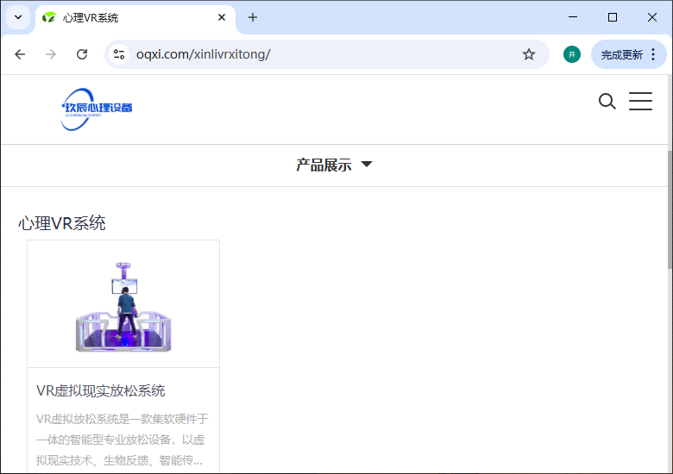Open site search magnifier icon
673x474 pixels.
click(x=607, y=102)
